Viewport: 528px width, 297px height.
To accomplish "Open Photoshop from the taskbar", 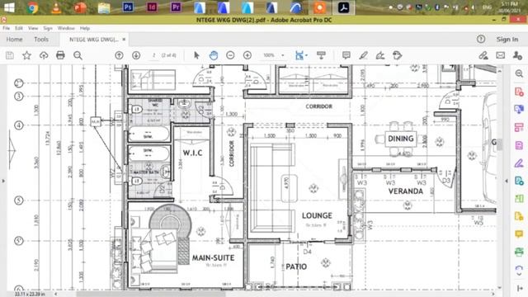I will [128, 7].
